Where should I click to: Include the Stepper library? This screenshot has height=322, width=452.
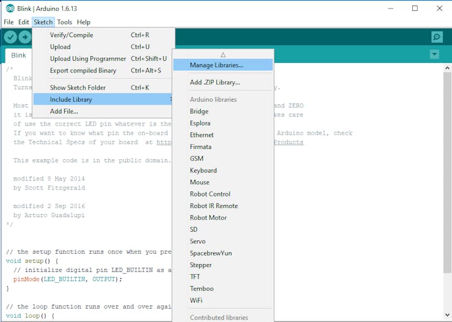(223, 265)
